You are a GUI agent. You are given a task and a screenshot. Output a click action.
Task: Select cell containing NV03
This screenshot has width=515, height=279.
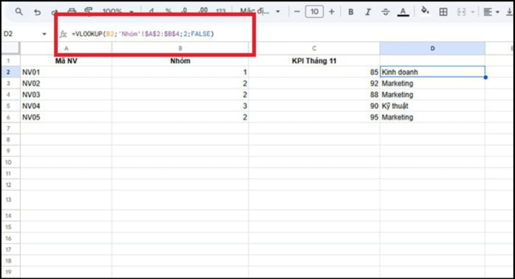(x=66, y=95)
